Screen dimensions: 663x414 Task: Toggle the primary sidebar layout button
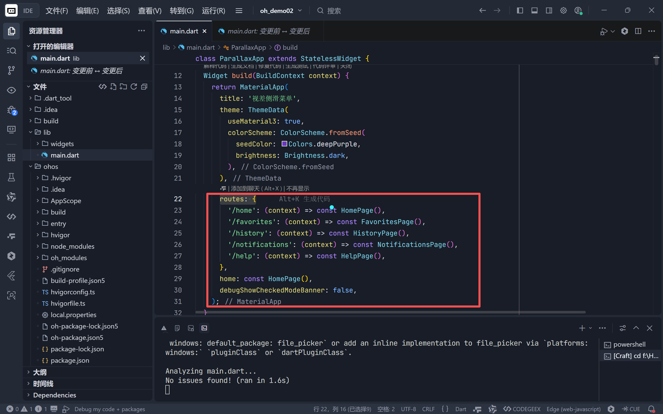(520, 11)
